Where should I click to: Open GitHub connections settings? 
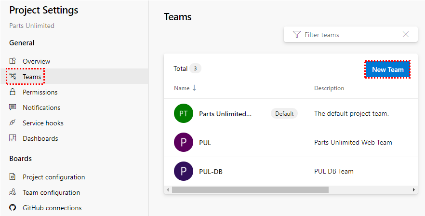pos(52,208)
